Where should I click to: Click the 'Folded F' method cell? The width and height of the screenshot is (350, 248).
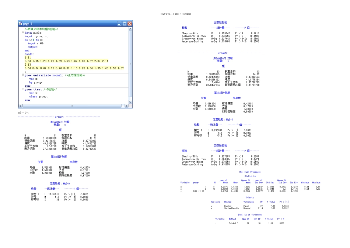coord(233,223)
